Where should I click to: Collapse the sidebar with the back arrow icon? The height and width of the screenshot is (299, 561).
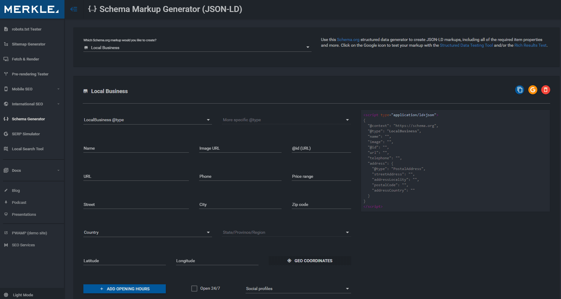[x=74, y=9]
